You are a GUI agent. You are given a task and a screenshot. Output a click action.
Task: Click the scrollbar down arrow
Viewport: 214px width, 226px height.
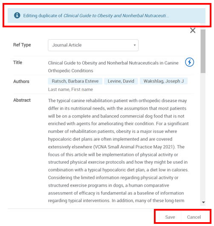203,202
